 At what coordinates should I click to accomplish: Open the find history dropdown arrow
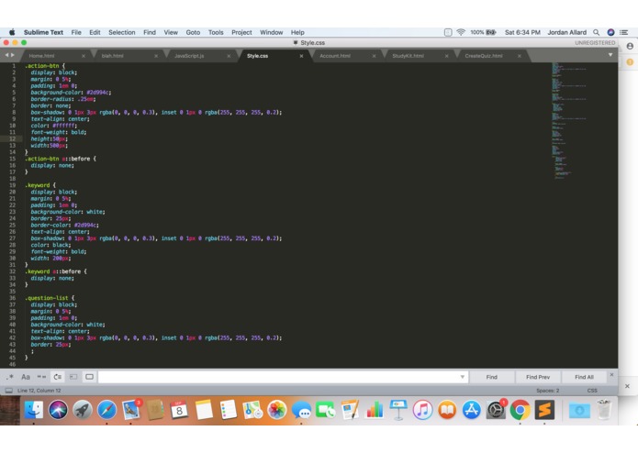click(463, 377)
